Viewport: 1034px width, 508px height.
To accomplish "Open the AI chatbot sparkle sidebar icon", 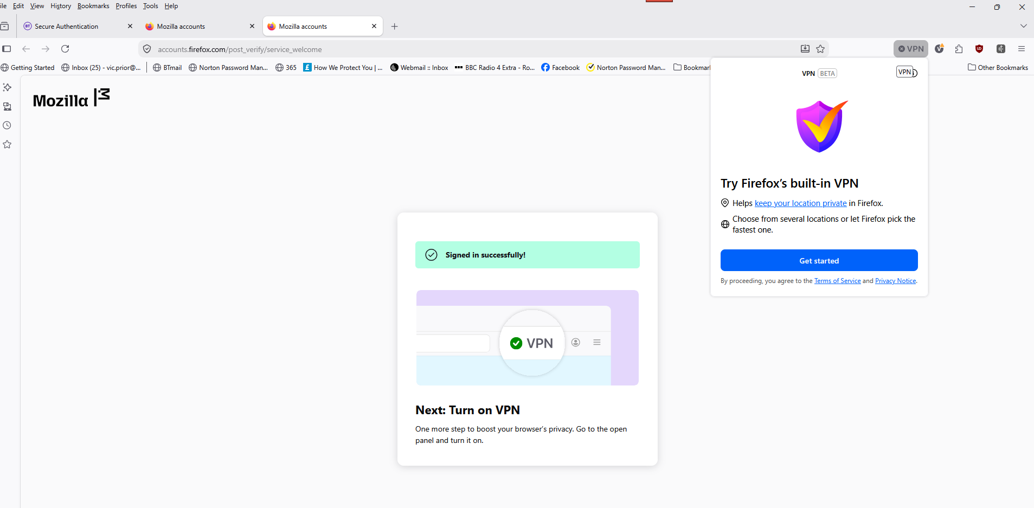I will [7, 87].
